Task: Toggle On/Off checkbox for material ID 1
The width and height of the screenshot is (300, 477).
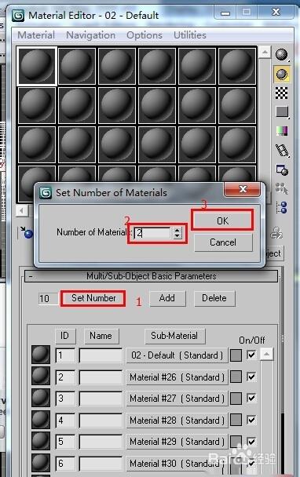Action: 251,355
